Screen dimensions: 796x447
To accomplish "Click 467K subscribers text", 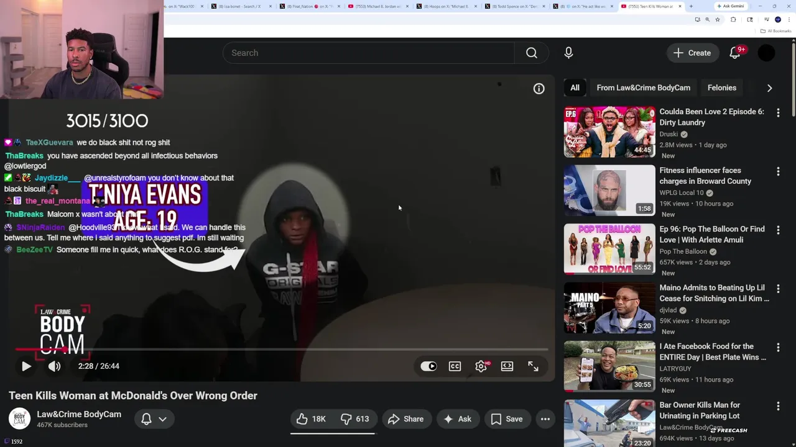I will click(62, 425).
